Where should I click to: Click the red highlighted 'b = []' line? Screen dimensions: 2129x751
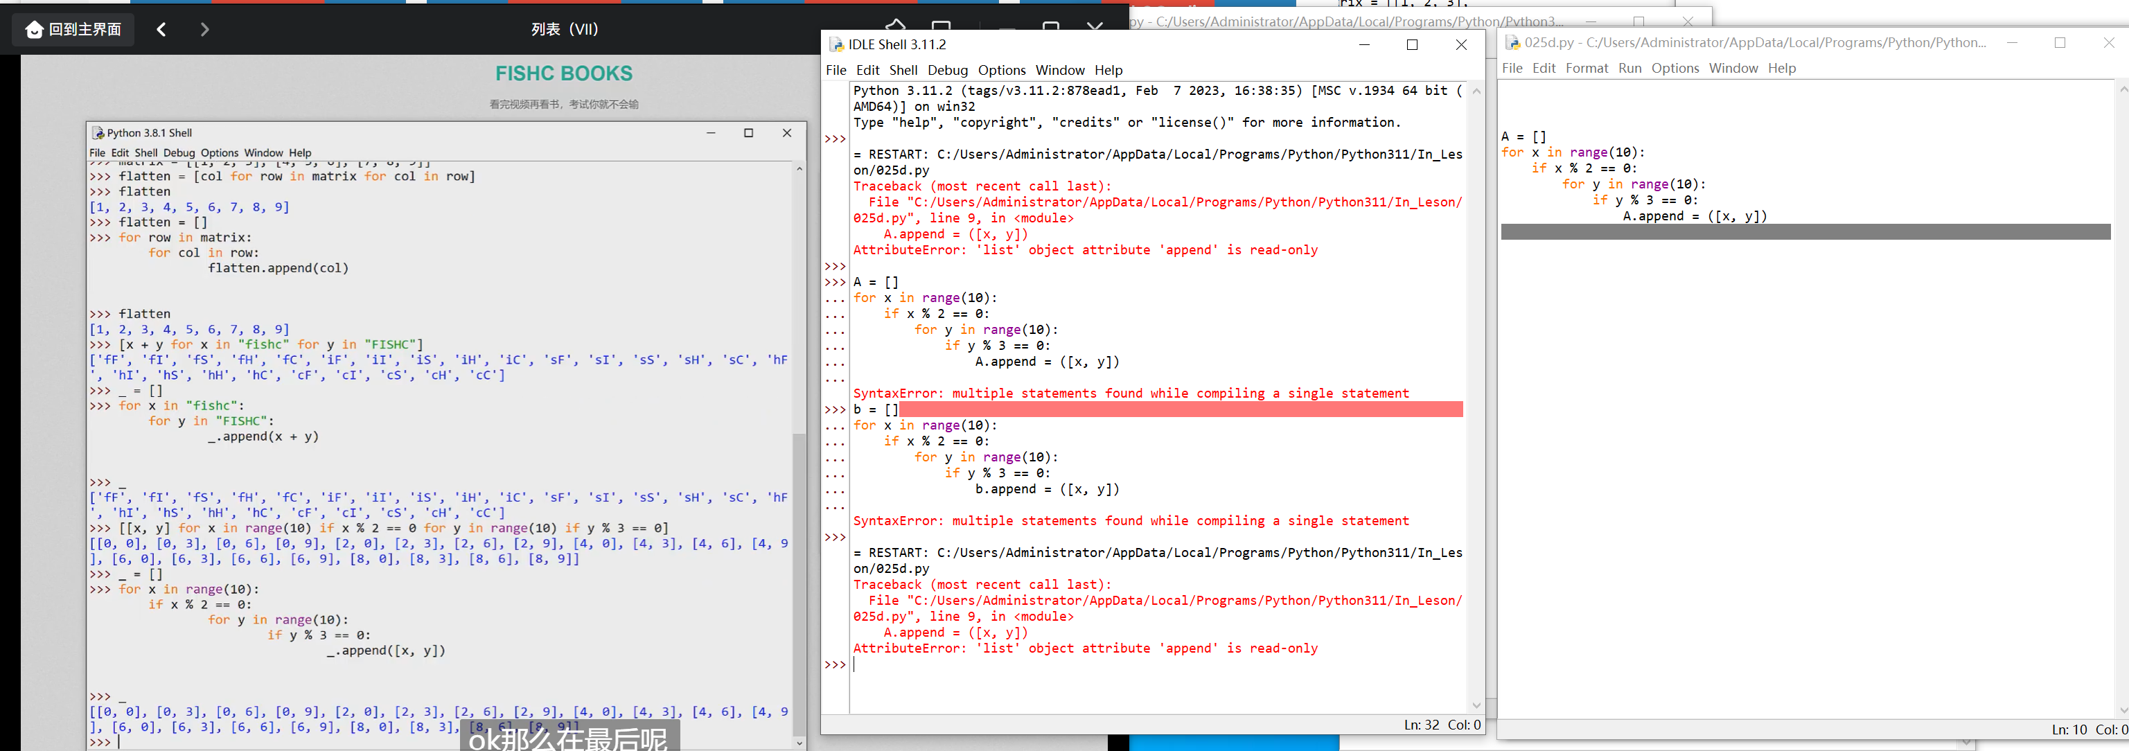(1158, 409)
